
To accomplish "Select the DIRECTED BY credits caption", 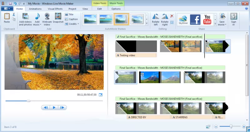I will (149, 117).
